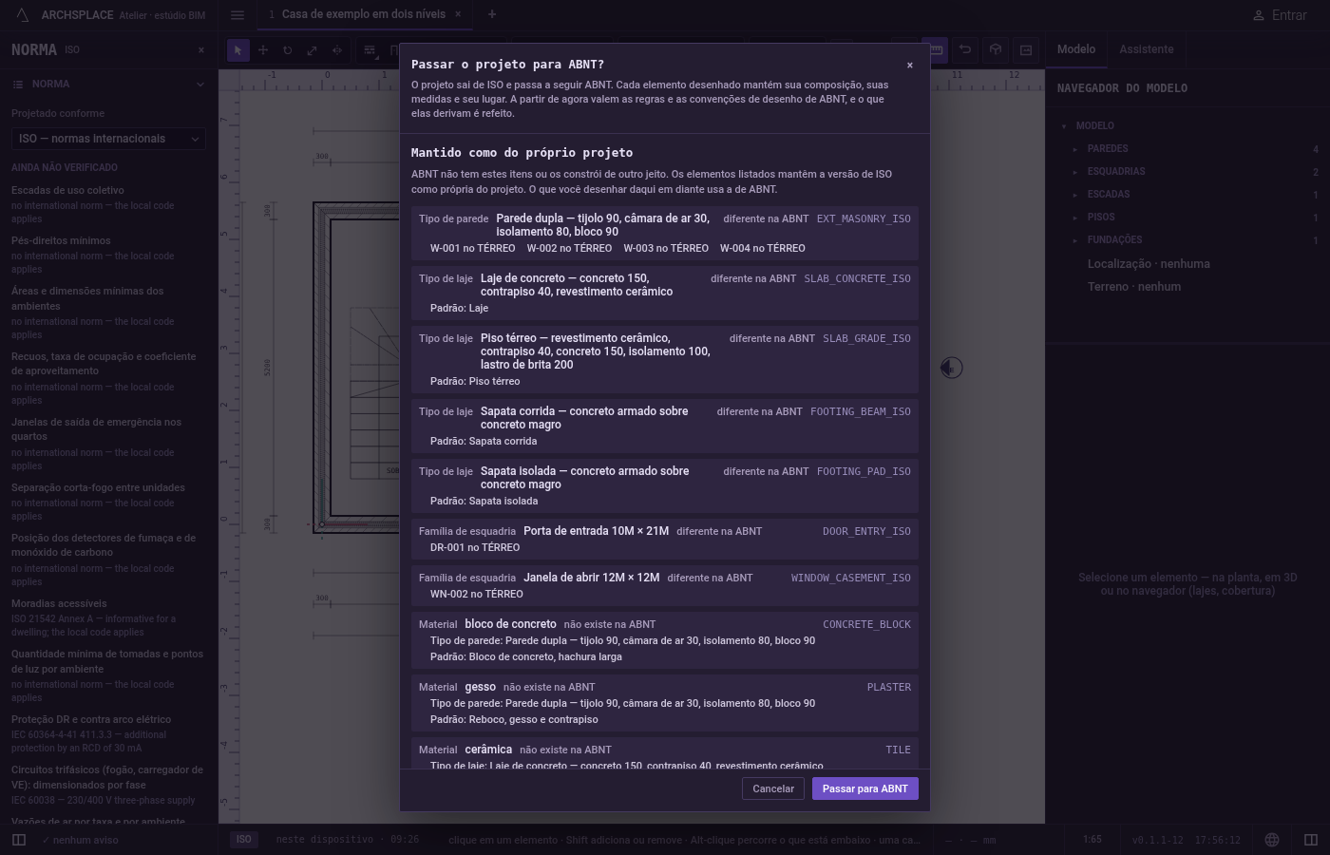Viewport: 1330px width, 855px height.
Task: Open the ISO normas internacionais dropdown
Action: (x=109, y=139)
